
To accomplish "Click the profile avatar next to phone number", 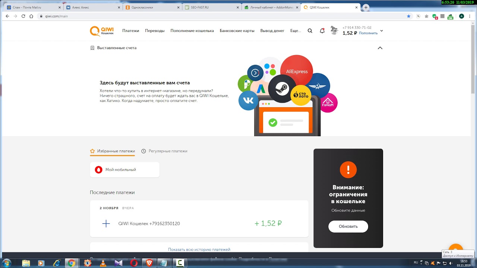I will [x=334, y=30].
